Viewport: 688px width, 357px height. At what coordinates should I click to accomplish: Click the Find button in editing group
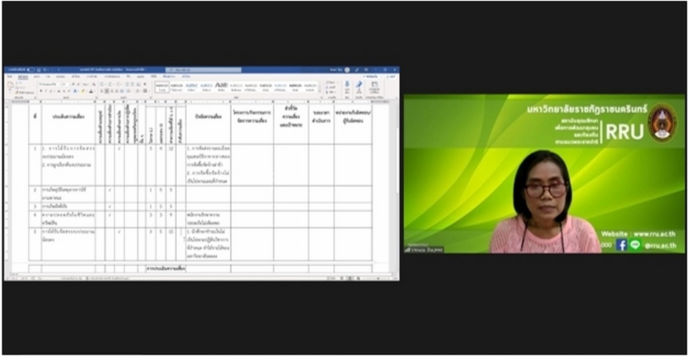(332, 82)
